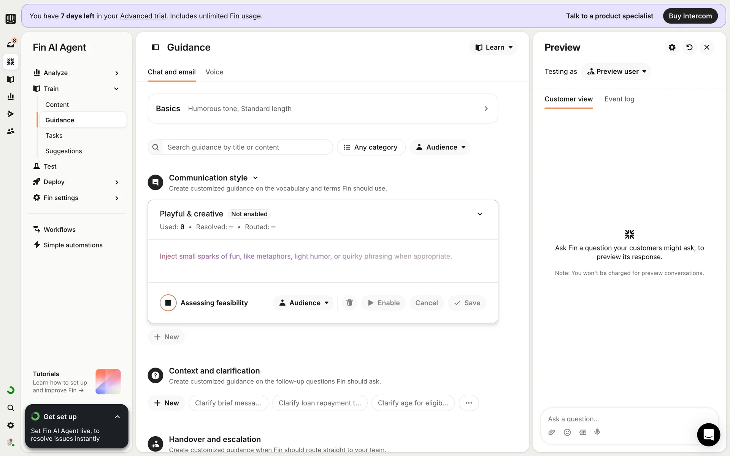Click the microphone icon in preview
This screenshot has width=730, height=456.
click(597, 432)
